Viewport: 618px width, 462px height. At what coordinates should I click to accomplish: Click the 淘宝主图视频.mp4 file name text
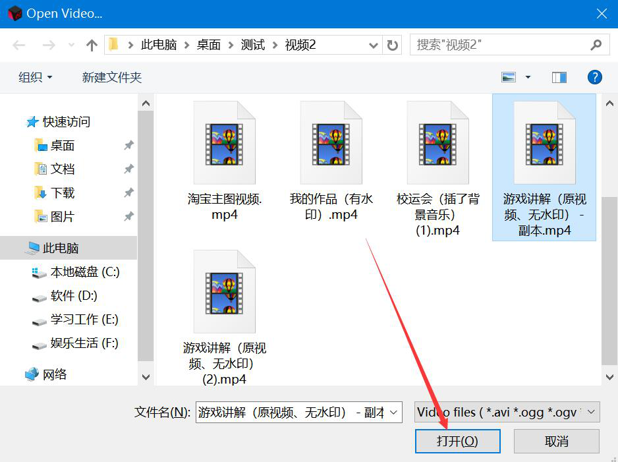[224, 206]
